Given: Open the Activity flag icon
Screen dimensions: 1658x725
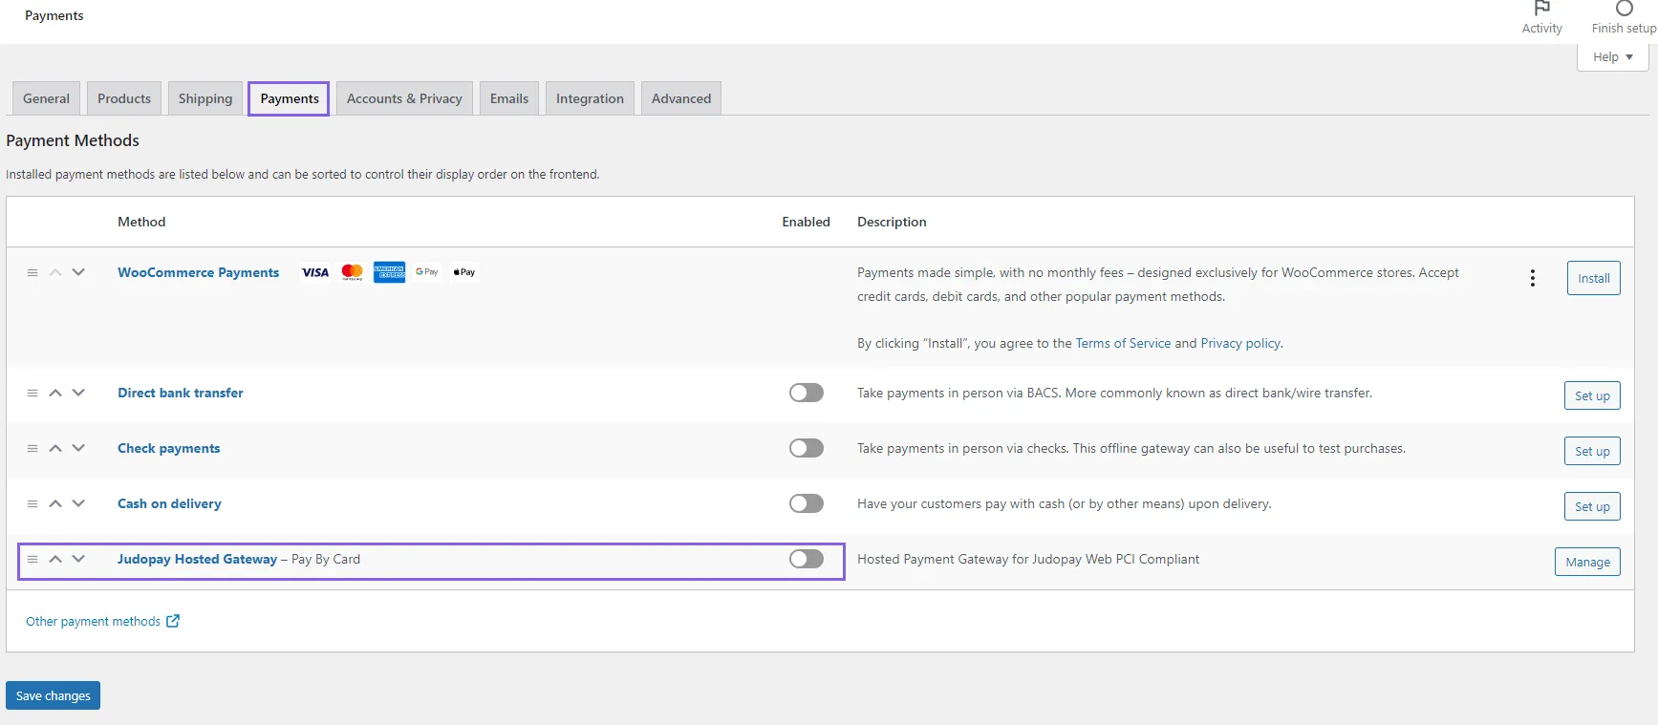Looking at the screenshot, I should pyautogui.click(x=1541, y=8).
